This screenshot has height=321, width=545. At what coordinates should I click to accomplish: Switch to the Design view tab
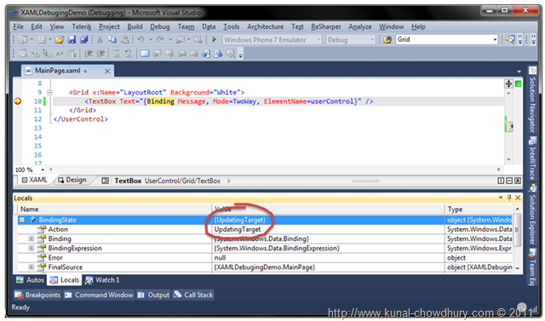tap(72, 180)
